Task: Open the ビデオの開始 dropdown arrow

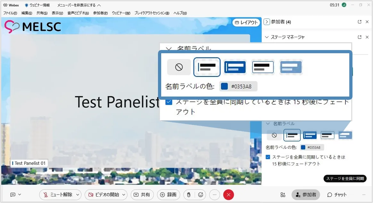Action: point(124,195)
